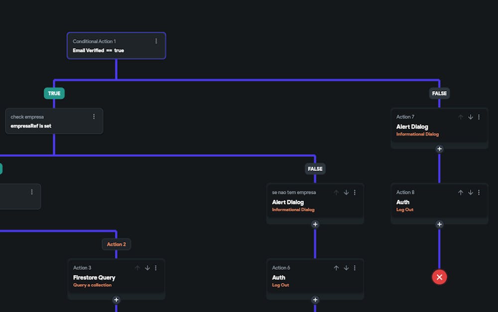This screenshot has height=312, width=498.
Task: Open se nao tem empresa options menu
Action: click(x=355, y=192)
